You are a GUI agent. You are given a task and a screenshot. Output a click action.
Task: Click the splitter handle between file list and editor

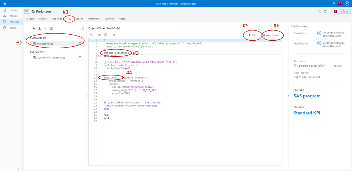click(87, 96)
